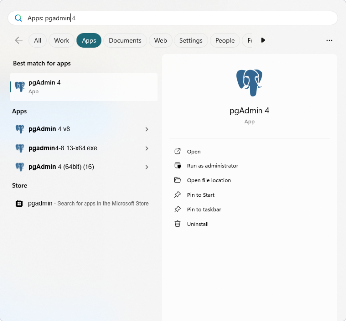
Task: Choose Uninstall for pgAdmin 4
Action: (198, 224)
